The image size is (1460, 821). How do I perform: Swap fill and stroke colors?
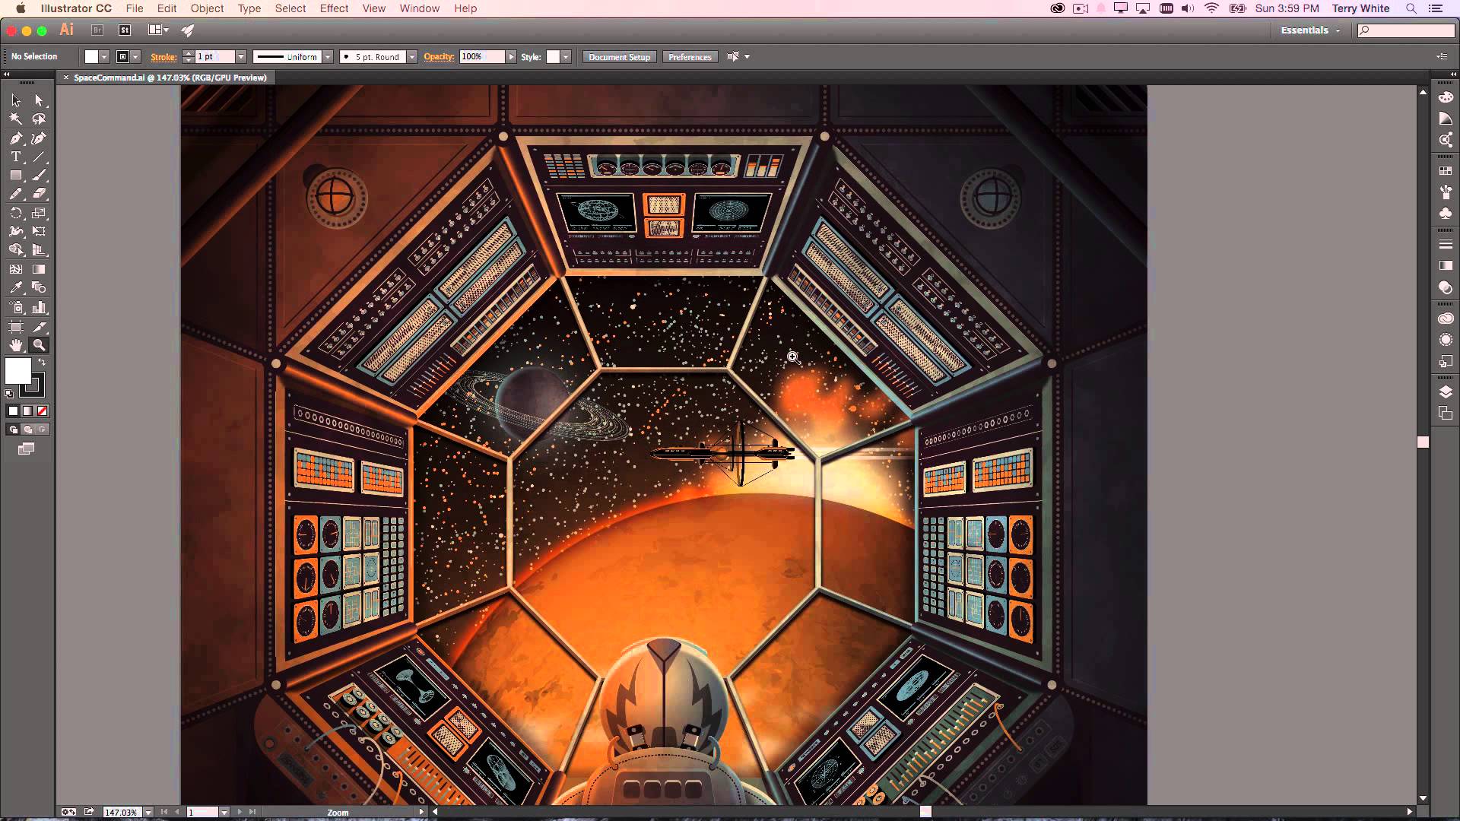click(x=42, y=362)
